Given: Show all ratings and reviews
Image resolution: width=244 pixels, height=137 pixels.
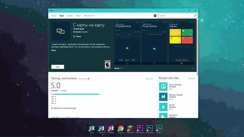Looking at the screenshot, I should 149,79.
